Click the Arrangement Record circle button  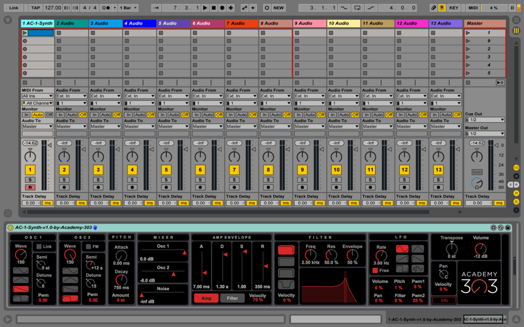point(222,8)
